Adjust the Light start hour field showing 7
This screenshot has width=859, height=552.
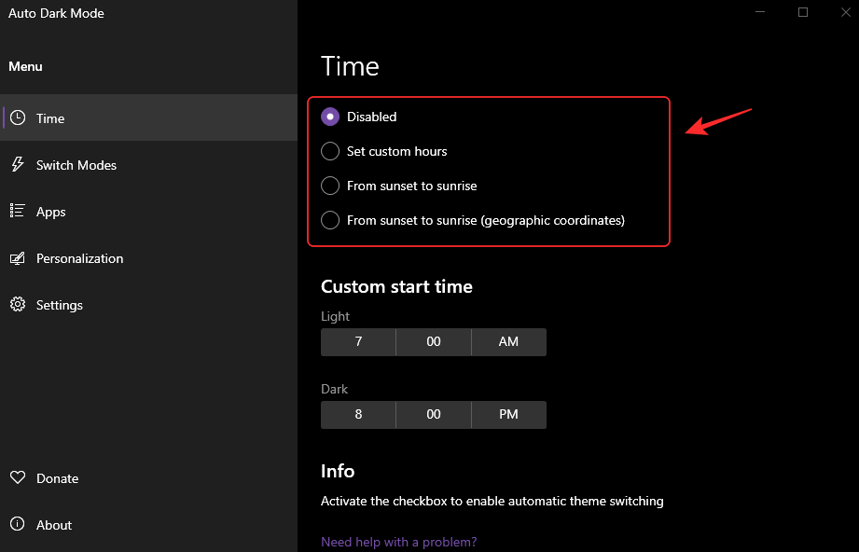[x=358, y=342]
